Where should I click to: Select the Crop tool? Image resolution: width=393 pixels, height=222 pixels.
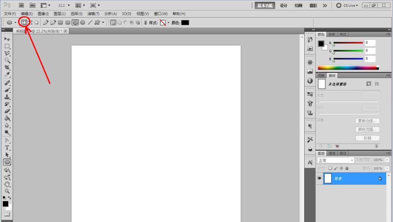click(x=7, y=67)
